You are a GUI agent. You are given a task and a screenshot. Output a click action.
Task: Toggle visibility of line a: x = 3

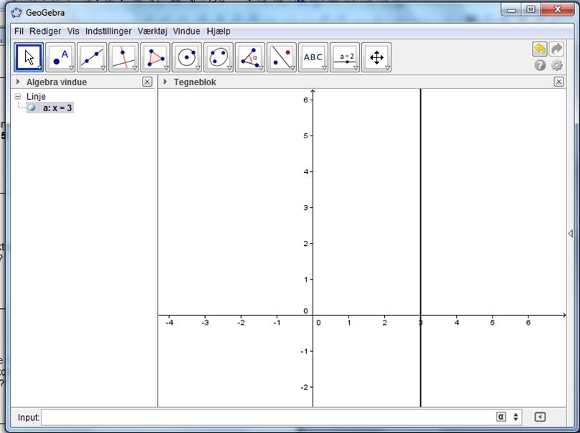(x=32, y=108)
